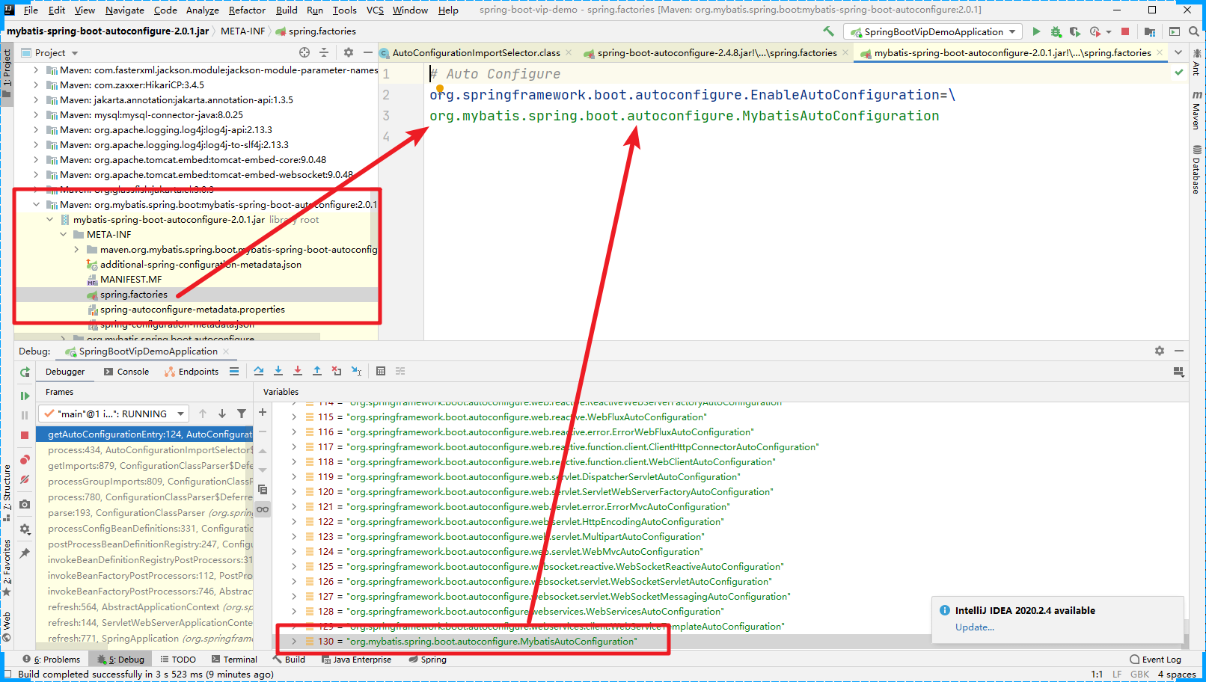This screenshot has height=682, width=1206.
Task: Switch to spring-boot-autoconfigure-2.4.8 spring.factories tab
Action: click(x=717, y=53)
